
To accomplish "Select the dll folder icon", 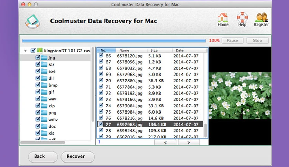I will pyautogui.click(x=44, y=78).
